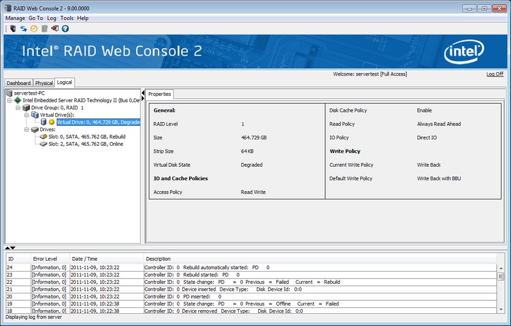Collapse the Drives tree node

click(x=26, y=129)
